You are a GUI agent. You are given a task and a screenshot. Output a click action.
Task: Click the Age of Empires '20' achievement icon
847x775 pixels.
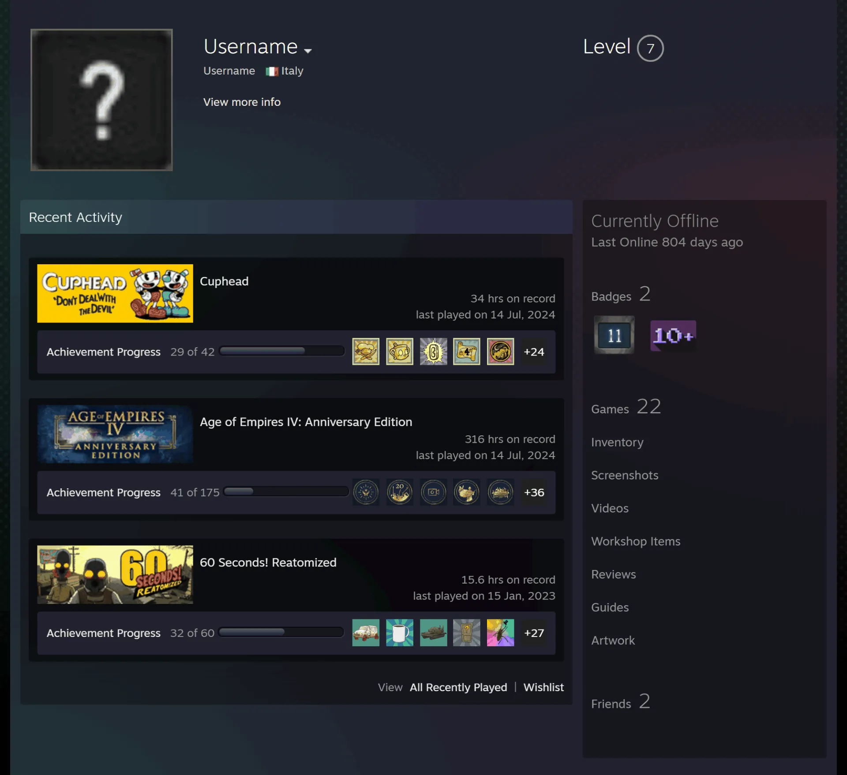pos(400,492)
